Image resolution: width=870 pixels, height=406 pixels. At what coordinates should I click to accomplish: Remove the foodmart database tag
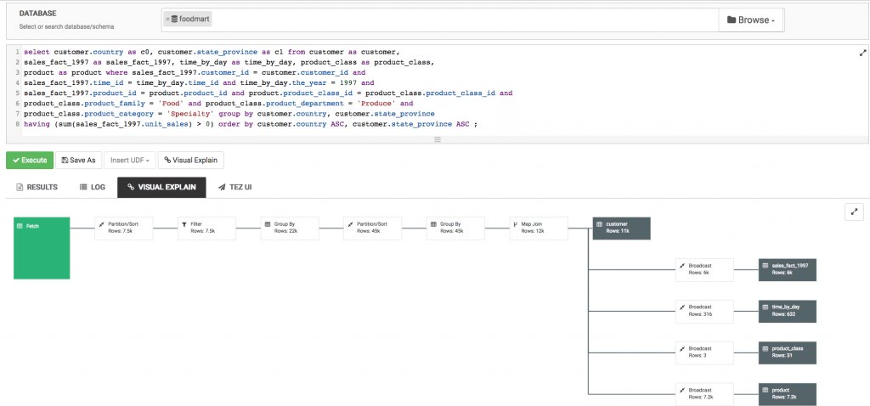pos(167,20)
